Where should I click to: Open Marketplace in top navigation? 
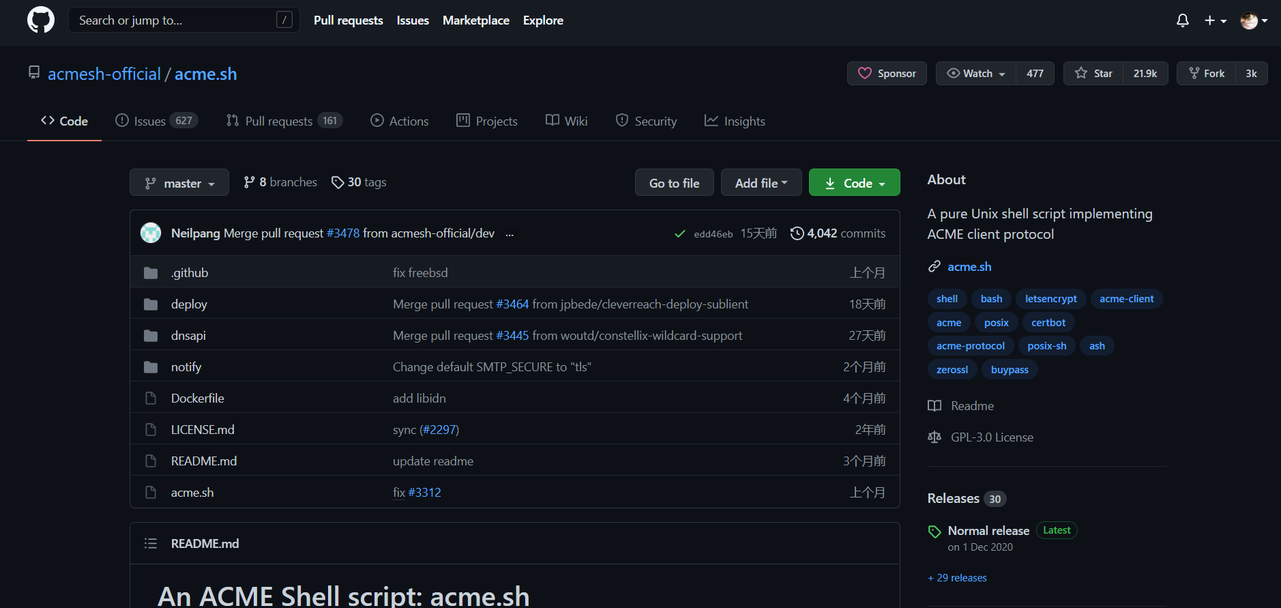pyautogui.click(x=476, y=20)
